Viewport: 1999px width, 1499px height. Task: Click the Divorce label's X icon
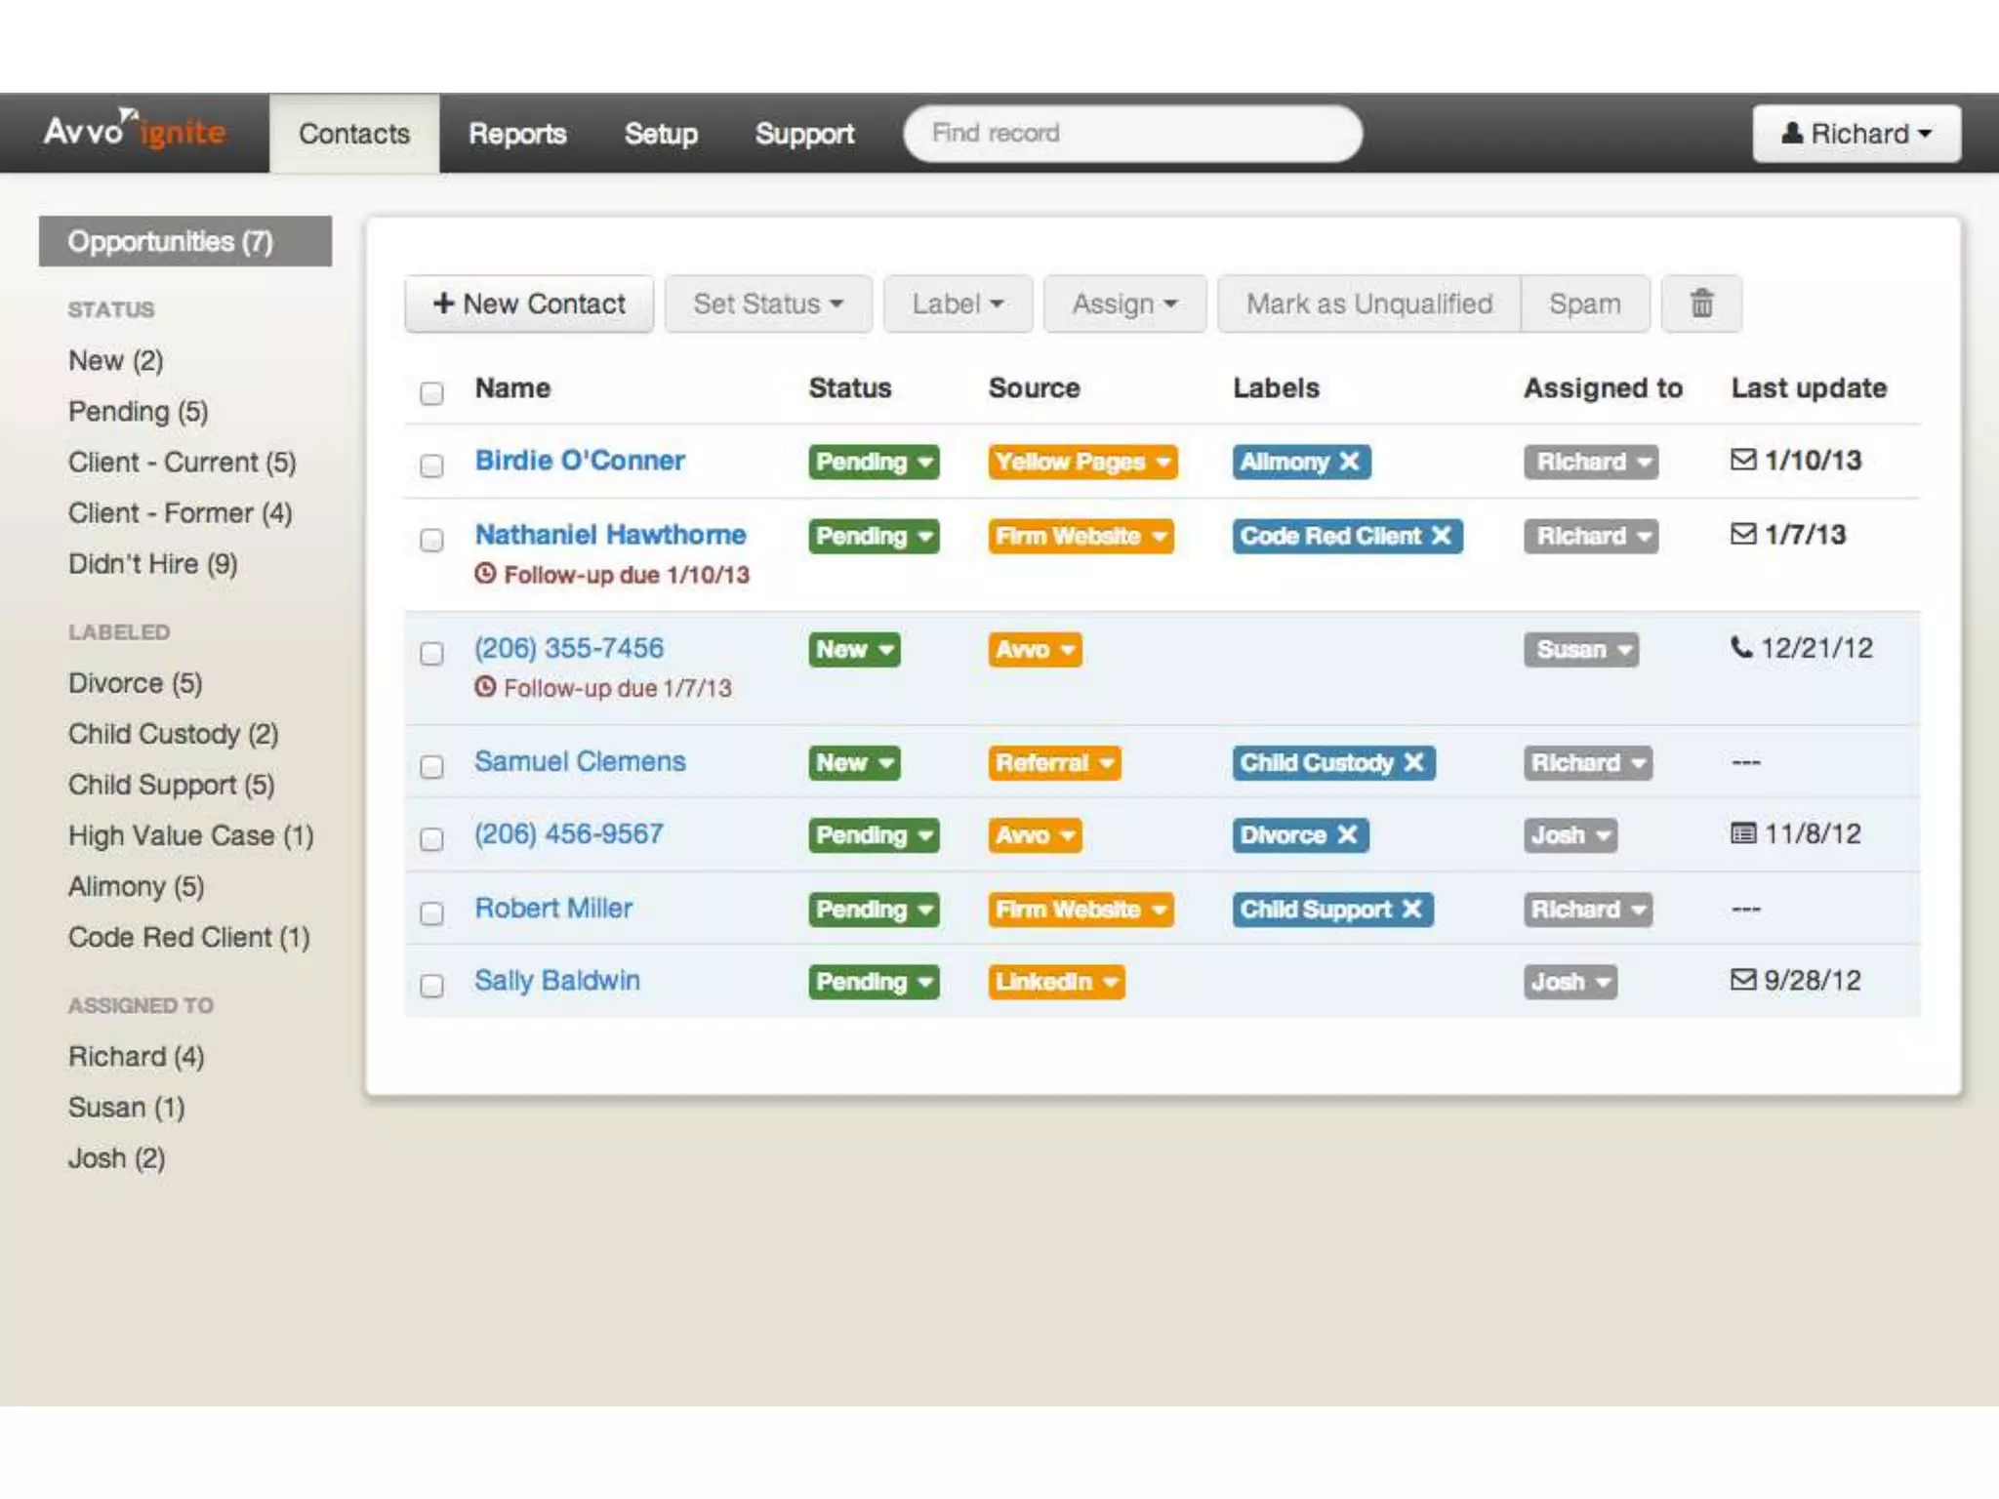pos(1347,834)
